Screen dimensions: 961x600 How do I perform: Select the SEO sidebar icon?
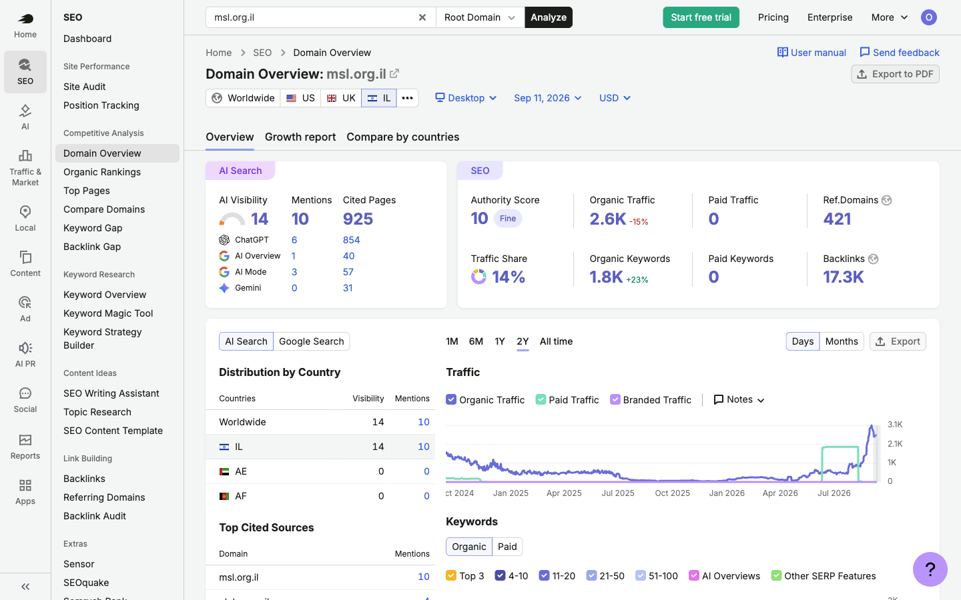25,71
